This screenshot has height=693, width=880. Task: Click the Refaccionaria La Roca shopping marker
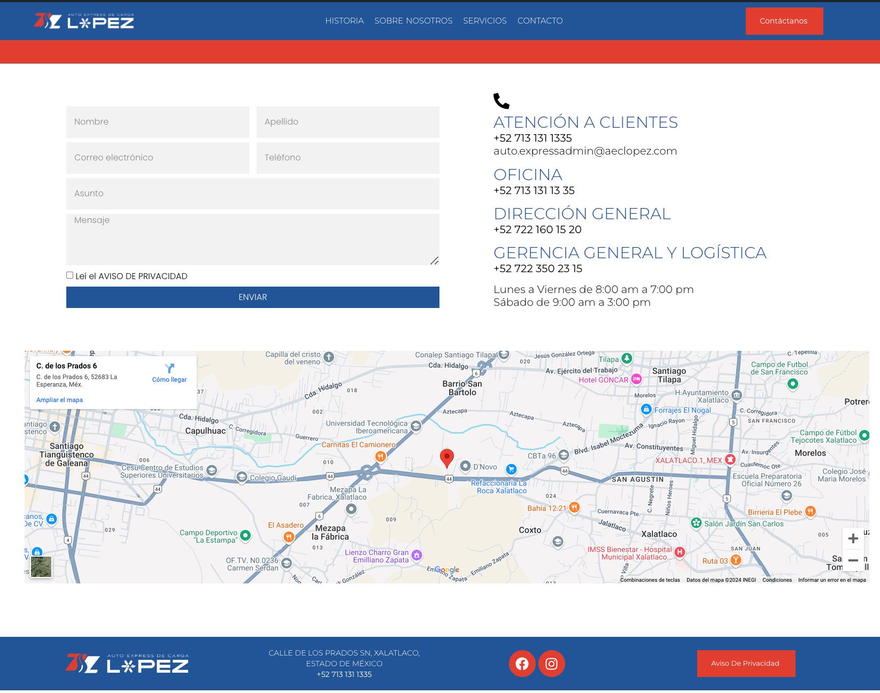[x=512, y=469]
